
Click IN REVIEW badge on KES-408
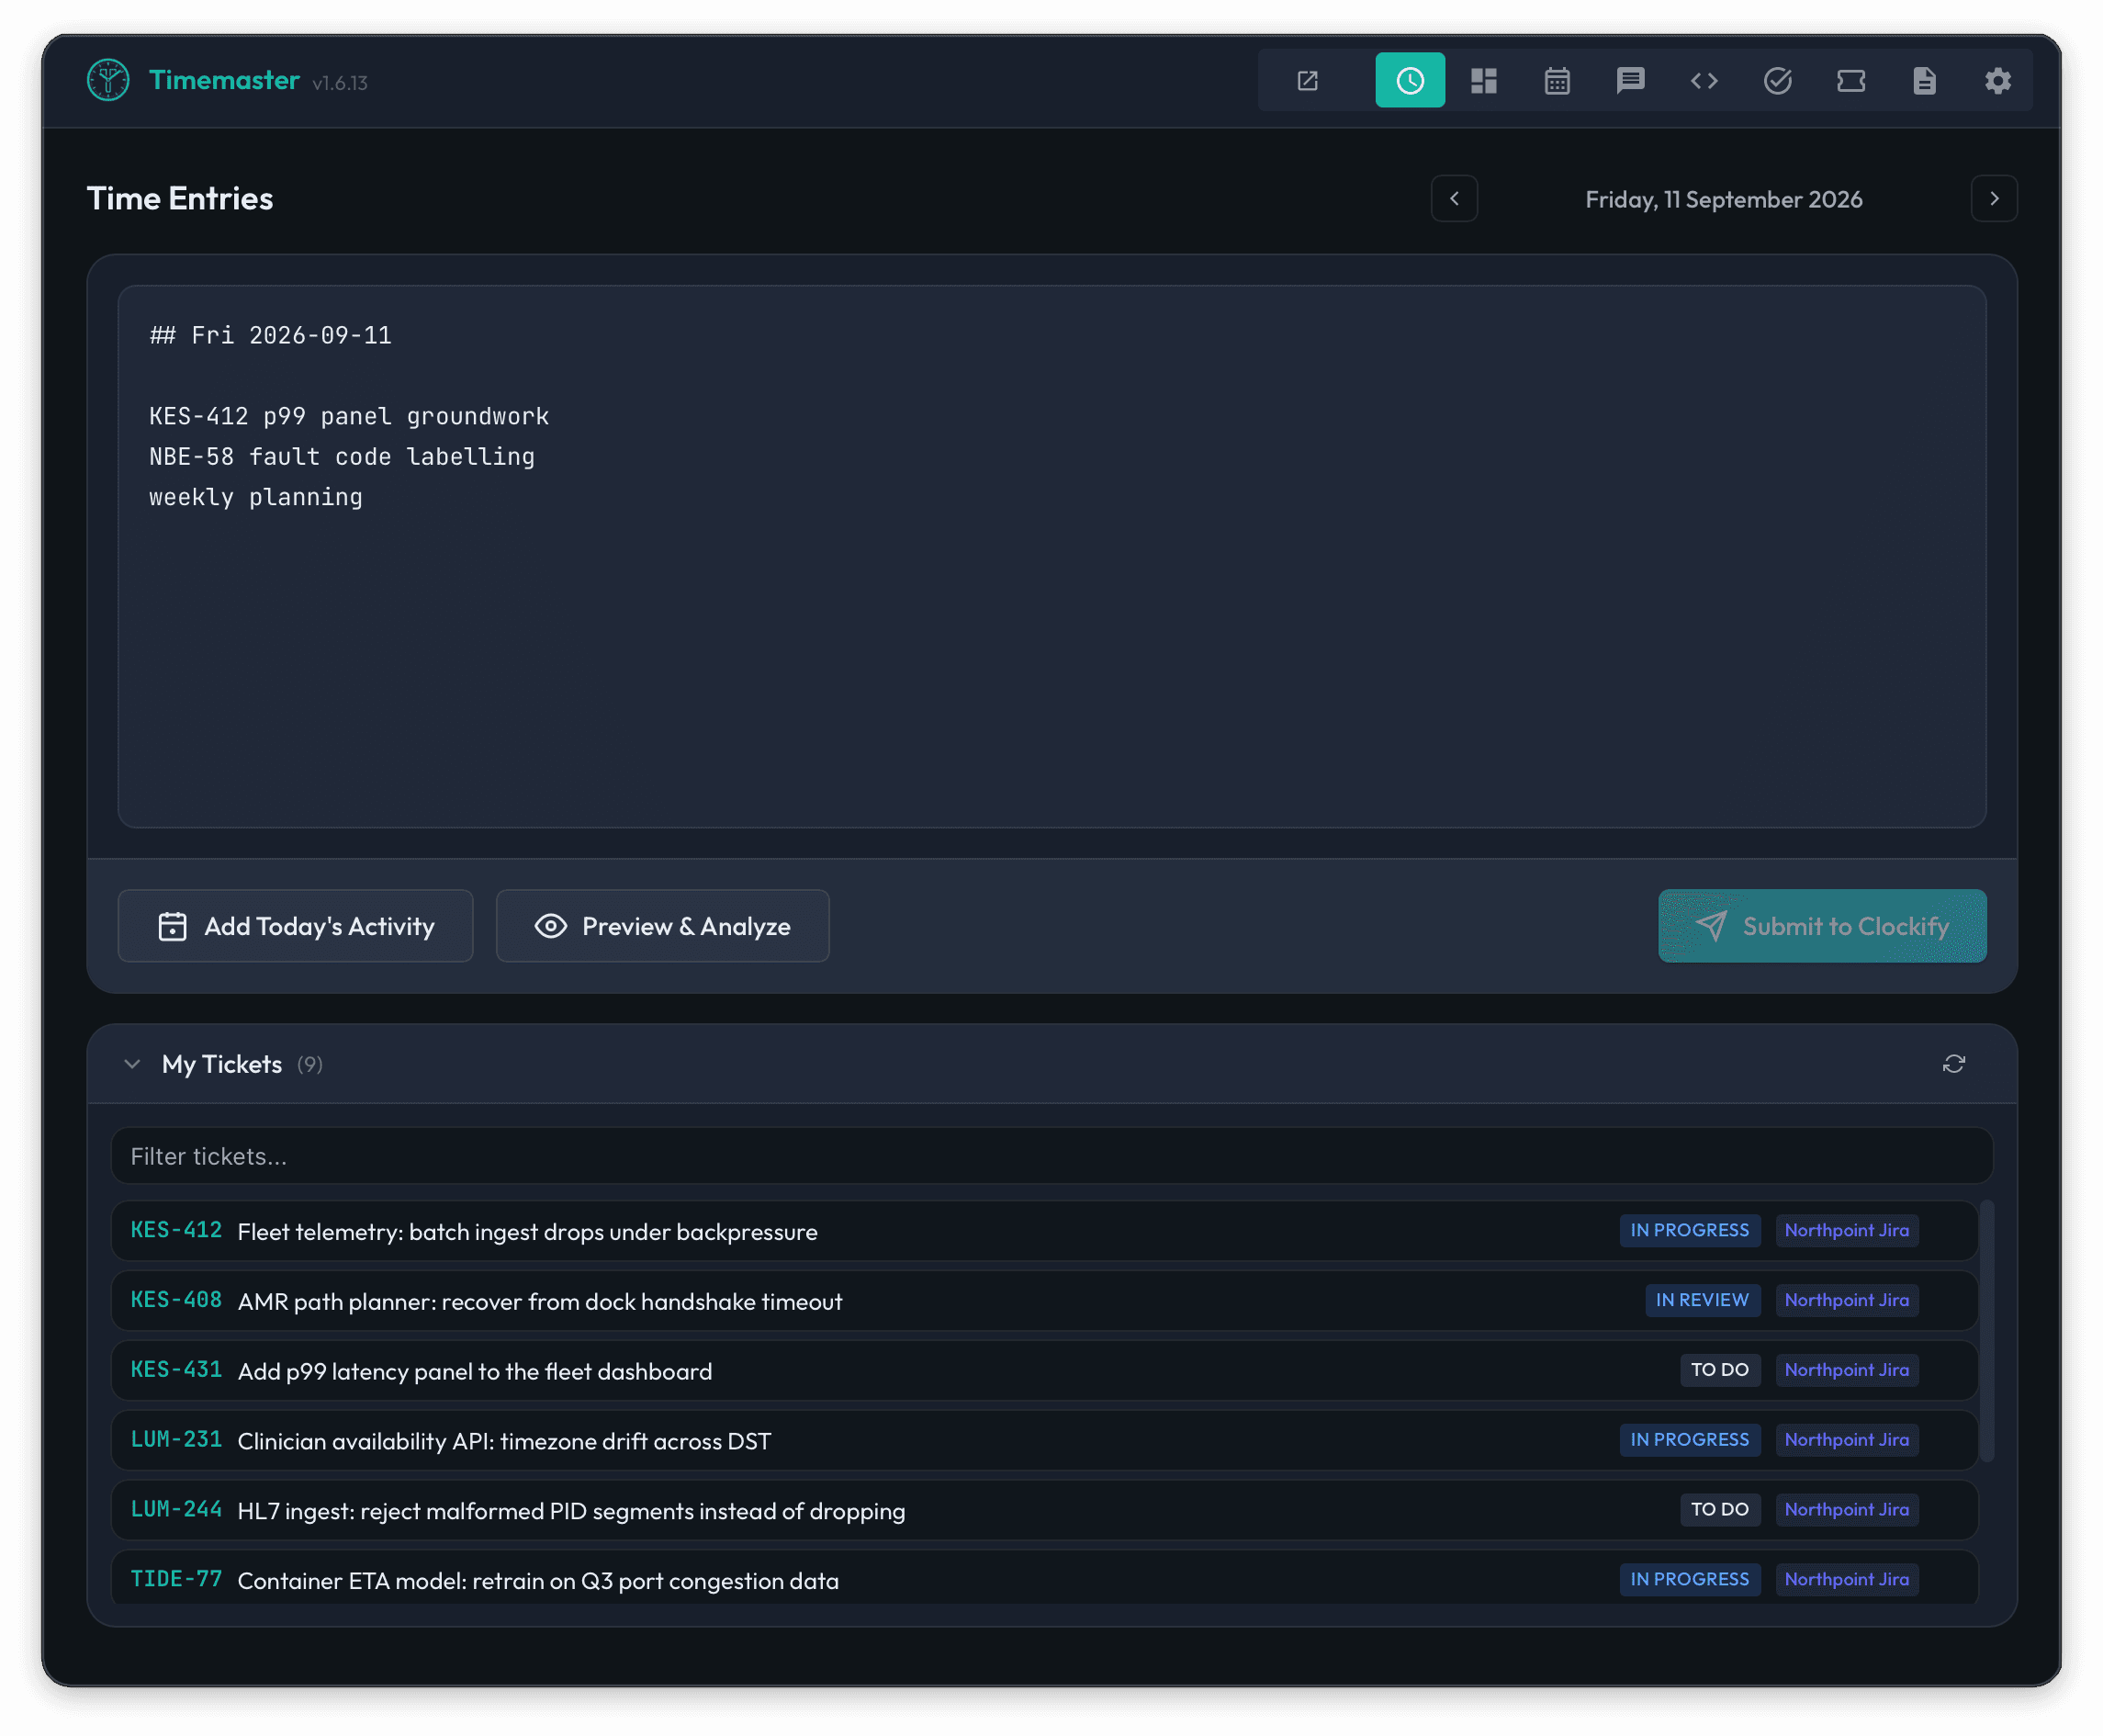1703,1300
